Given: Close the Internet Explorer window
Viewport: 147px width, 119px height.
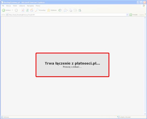Looking at the screenshot, I should [145, 2].
